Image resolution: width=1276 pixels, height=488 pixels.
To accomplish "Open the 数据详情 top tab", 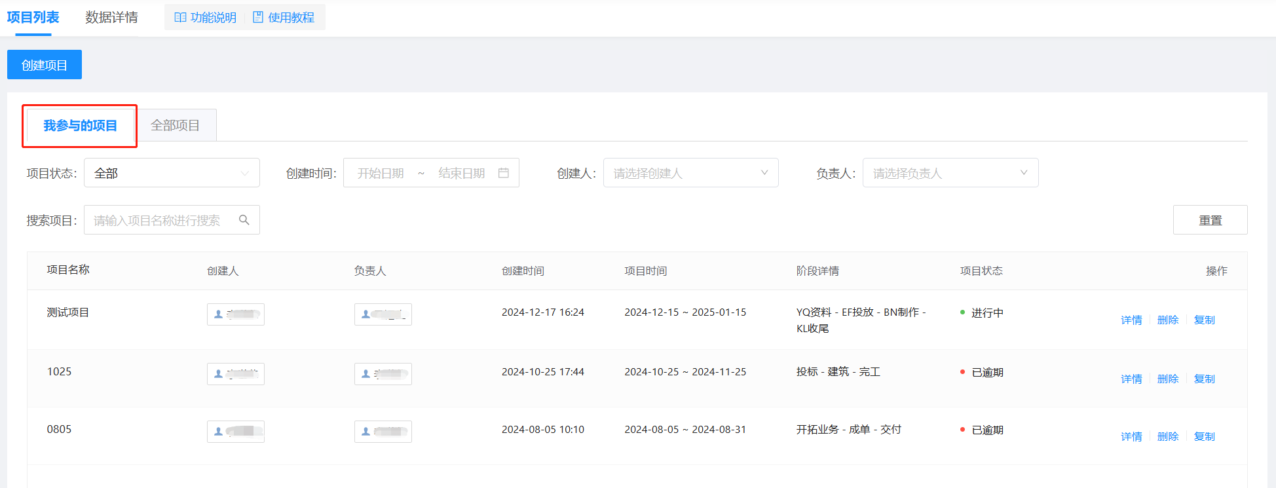I will click(111, 18).
